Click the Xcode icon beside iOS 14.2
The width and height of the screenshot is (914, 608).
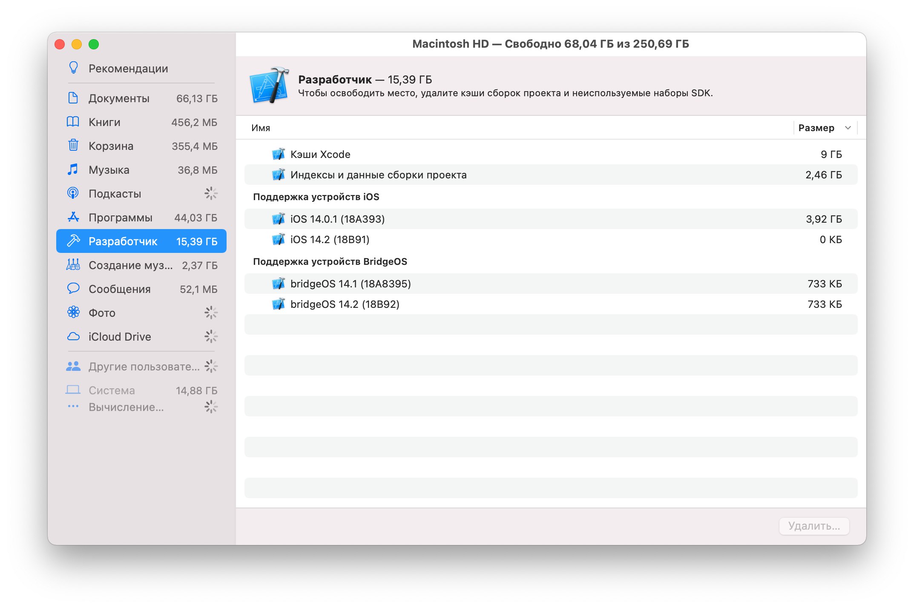coord(279,239)
